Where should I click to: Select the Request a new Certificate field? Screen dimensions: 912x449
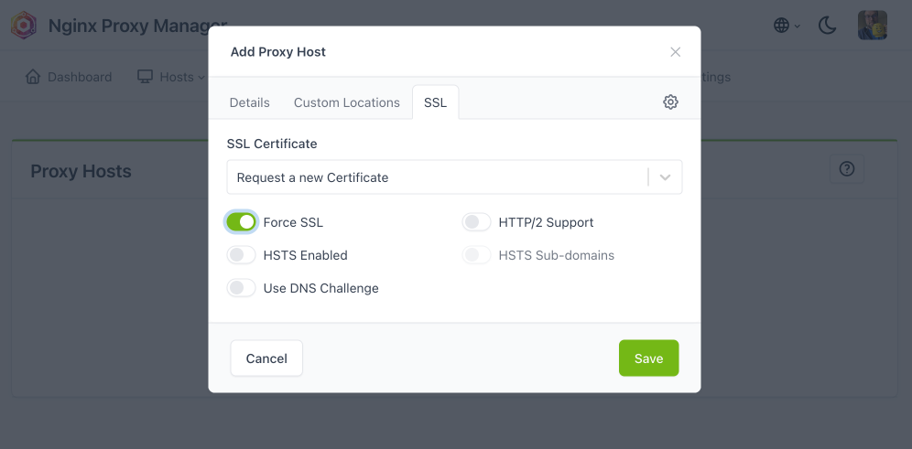436,177
